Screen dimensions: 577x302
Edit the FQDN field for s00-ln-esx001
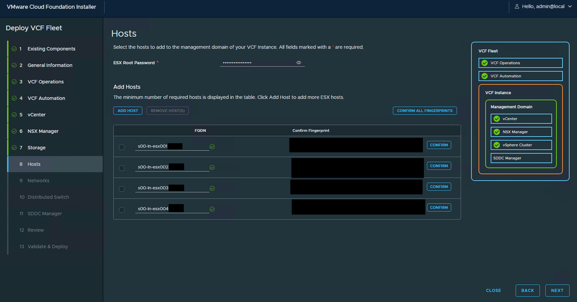(172, 146)
